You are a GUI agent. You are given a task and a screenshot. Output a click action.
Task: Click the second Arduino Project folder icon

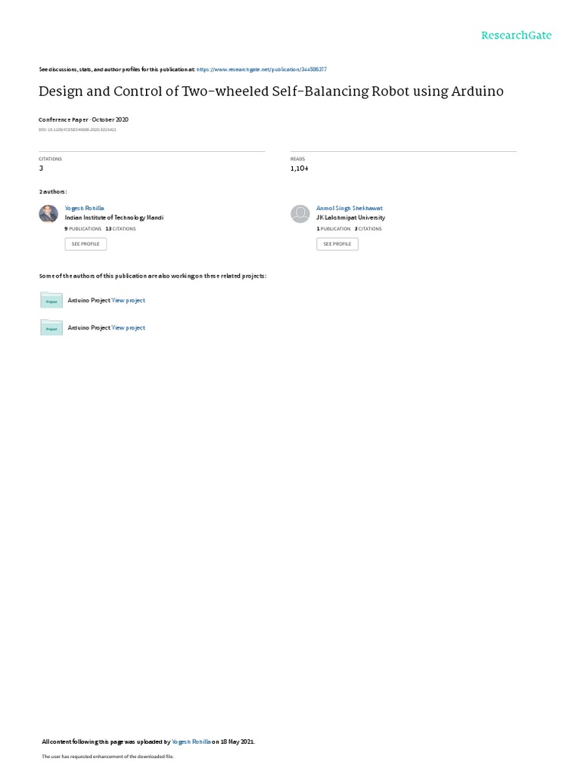[x=51, y=327]
